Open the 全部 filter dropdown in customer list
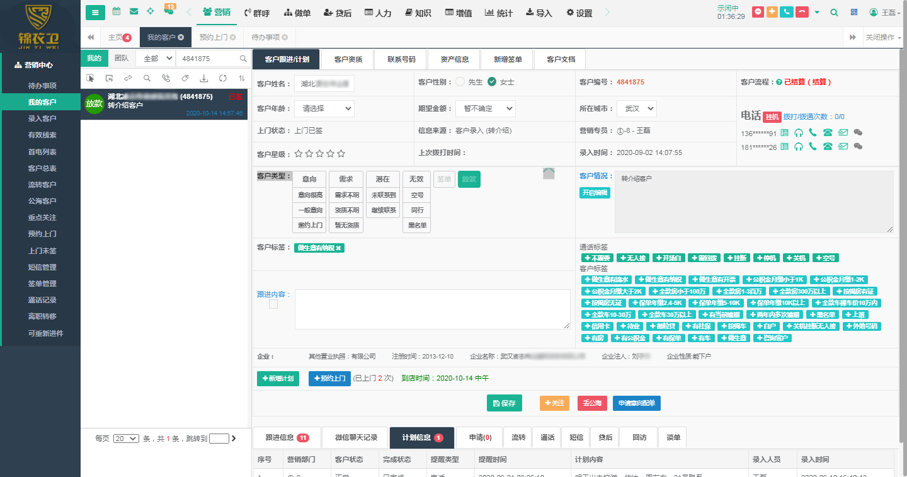 (x=155, y=58)
